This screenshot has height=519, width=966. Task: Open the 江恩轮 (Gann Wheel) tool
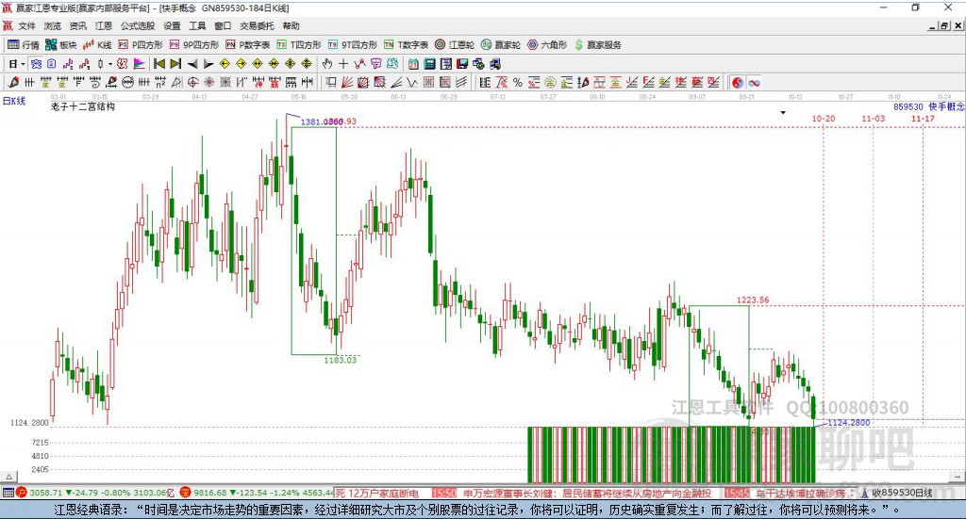click(458, 44)
